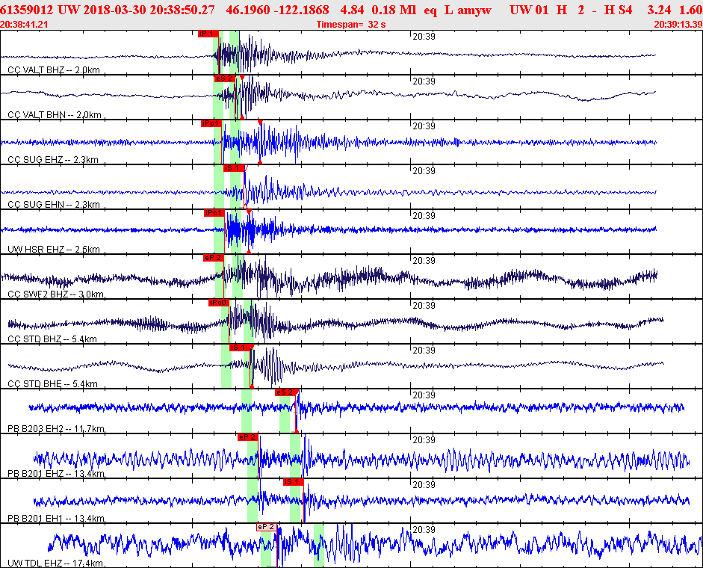Click event ID 61359012 in header
The width and height of the screenshot is (703, 568).
(x=26, y=10)
